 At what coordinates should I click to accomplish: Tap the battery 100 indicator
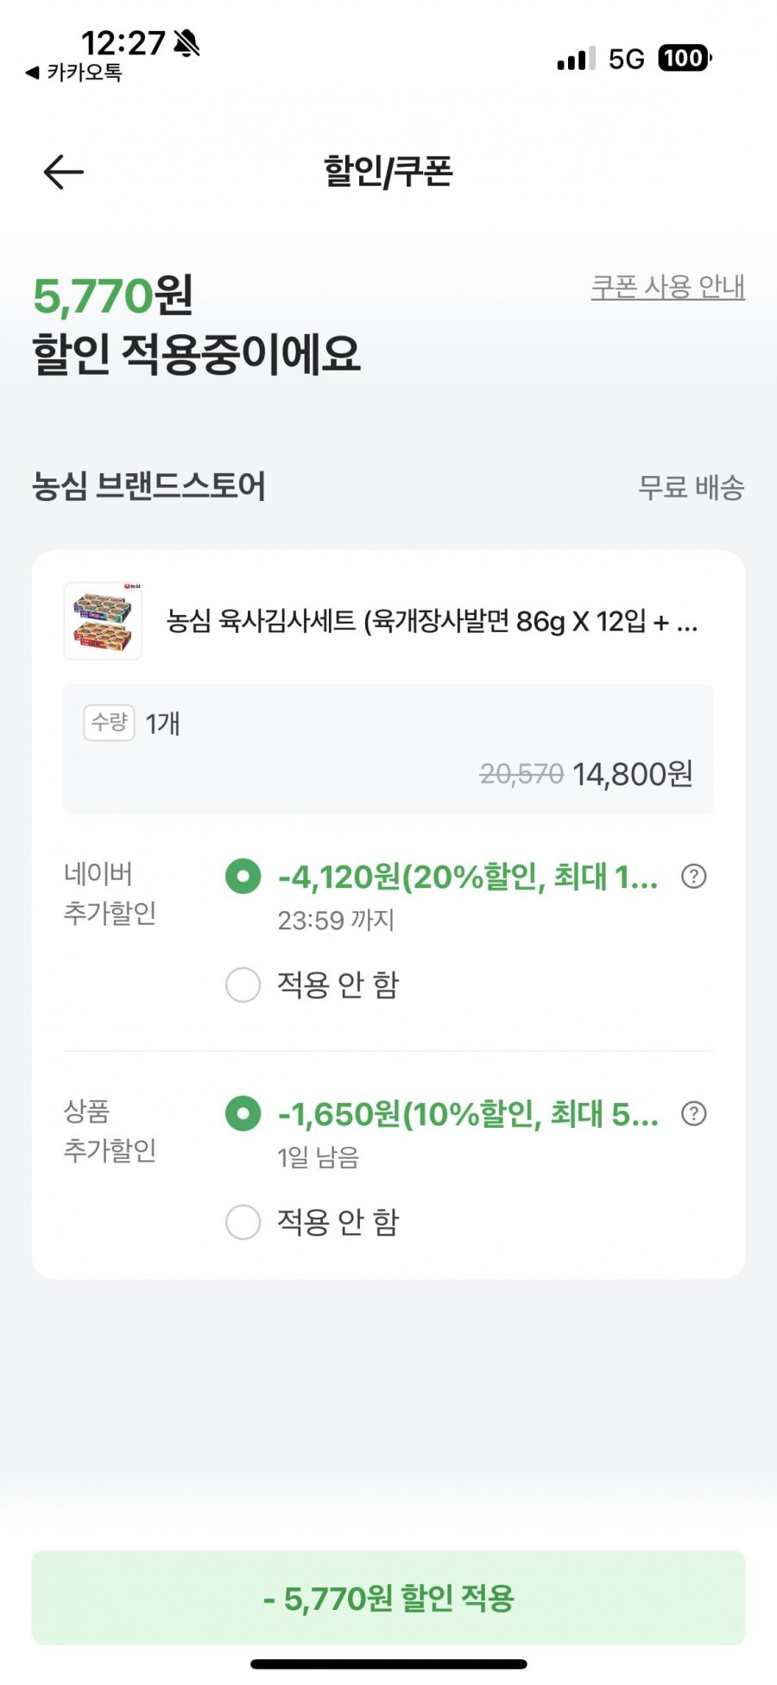[x=684, y=58]
